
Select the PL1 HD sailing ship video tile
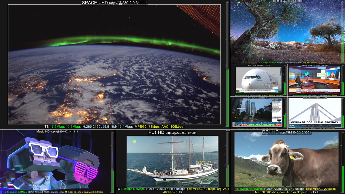172,161
